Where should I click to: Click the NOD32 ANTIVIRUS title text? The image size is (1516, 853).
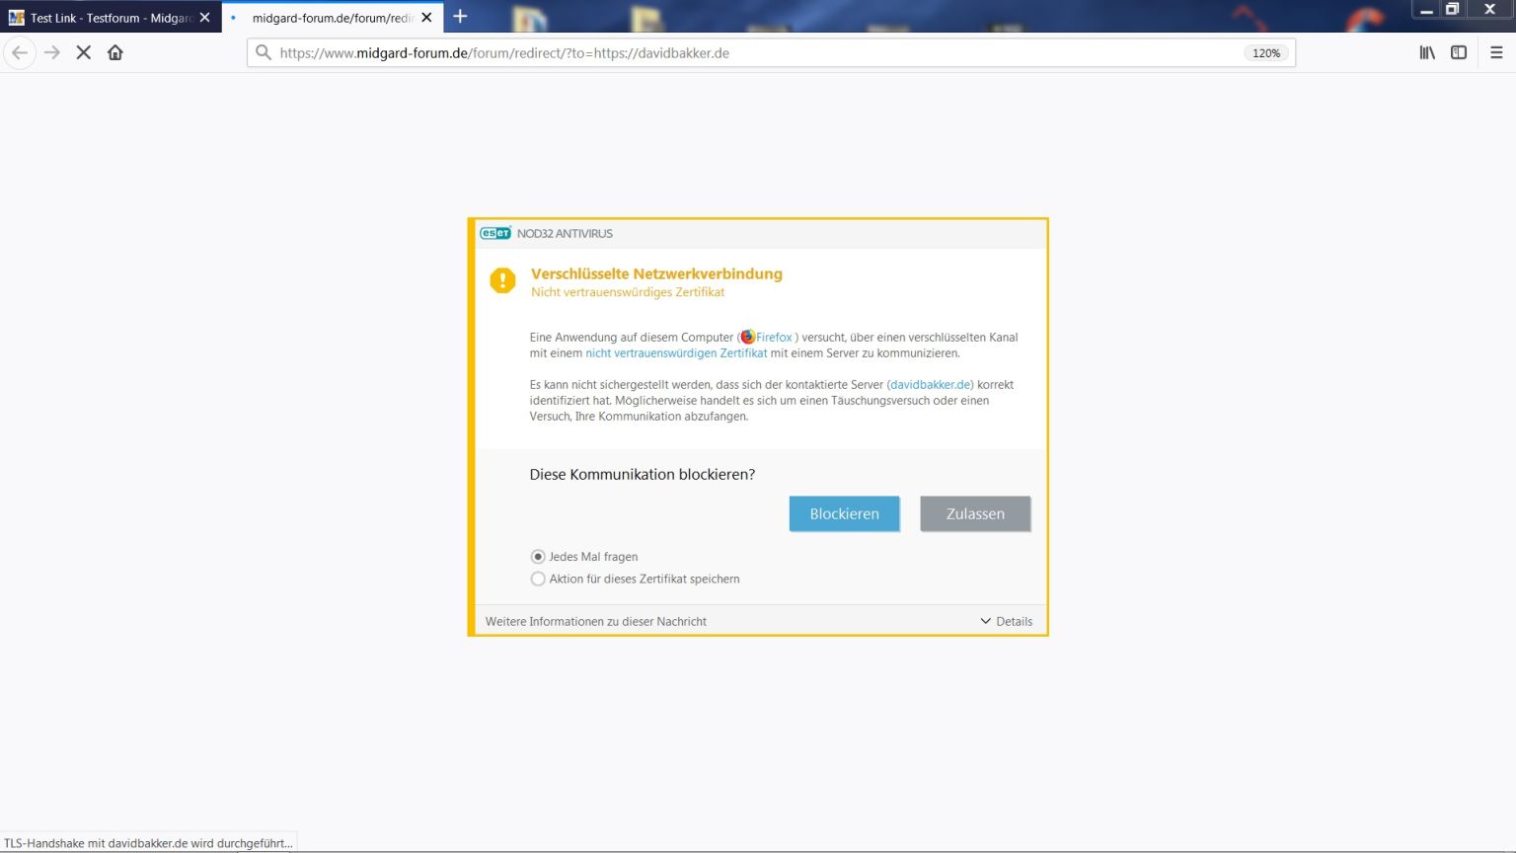pyautogui.click(x=565, y=233)
